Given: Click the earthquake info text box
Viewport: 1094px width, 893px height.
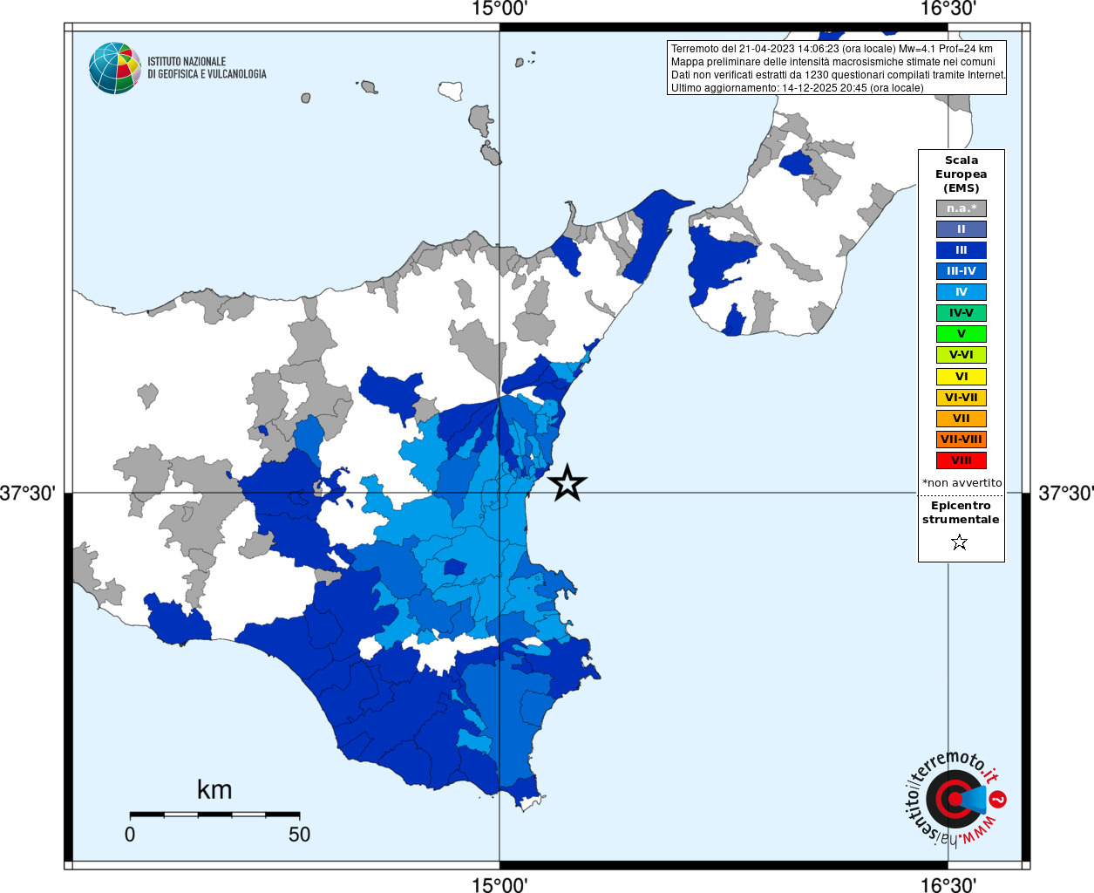Looking at the screenshot, I should tap(837, 68).
